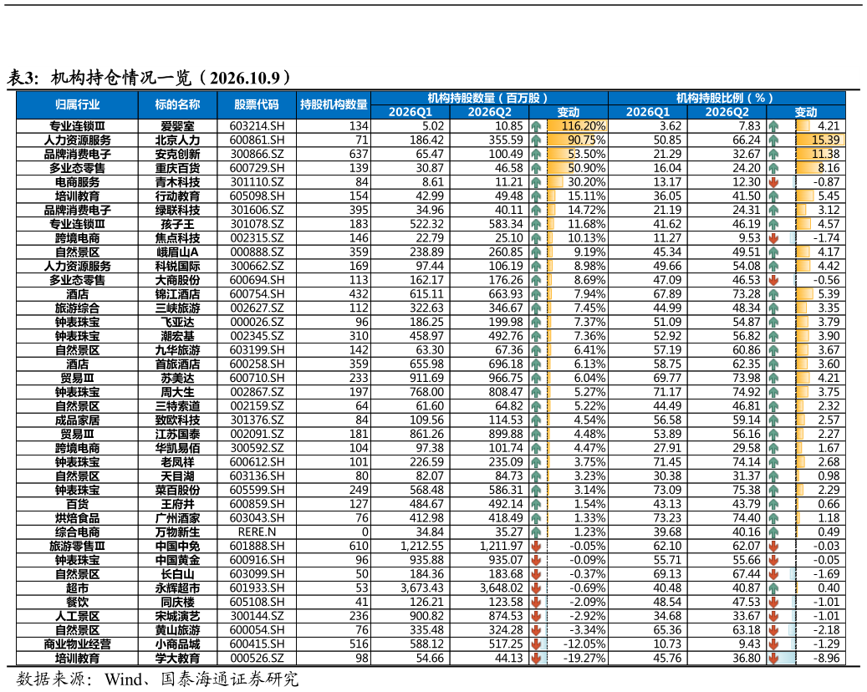
Task: Click green up arrow beside 0.40 in 永辉超市 row
Action: pos(773,588)
